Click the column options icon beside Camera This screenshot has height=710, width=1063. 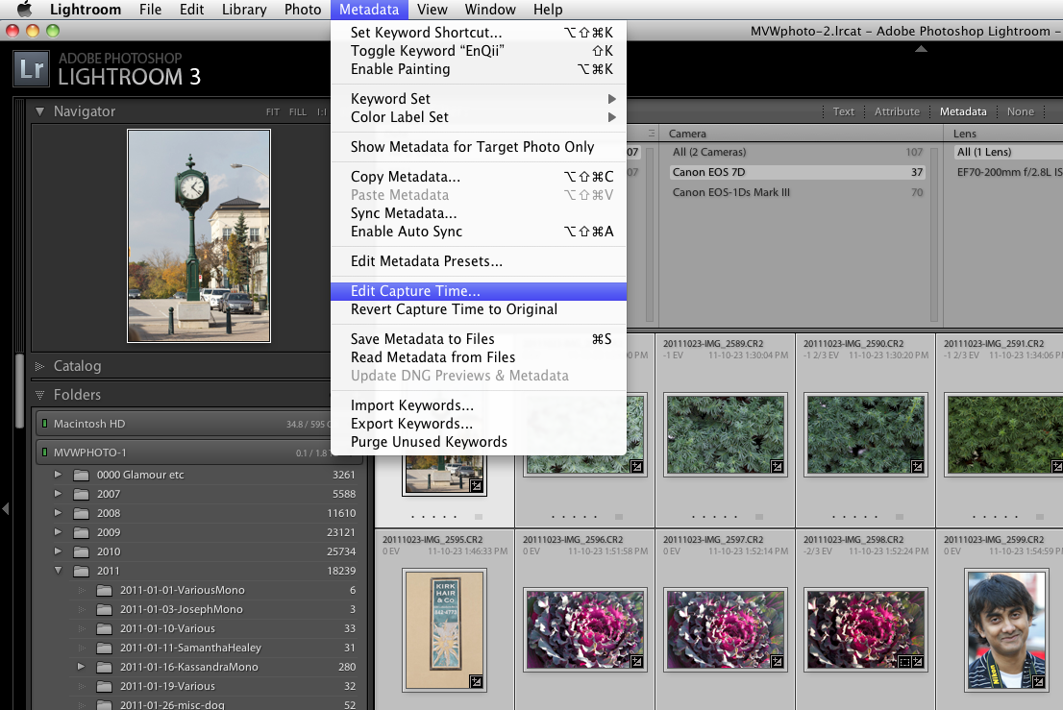(x=652, y=134)
